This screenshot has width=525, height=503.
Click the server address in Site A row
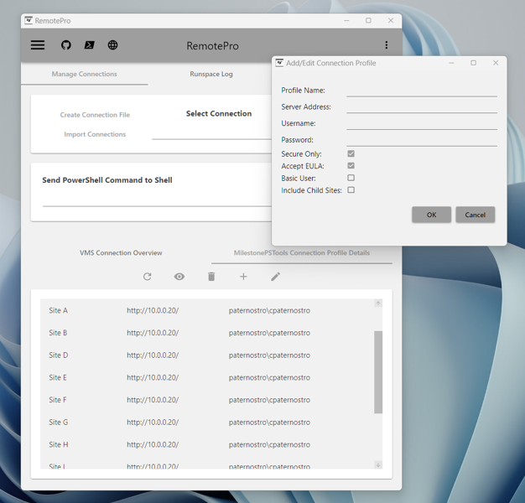pos(153,310)
